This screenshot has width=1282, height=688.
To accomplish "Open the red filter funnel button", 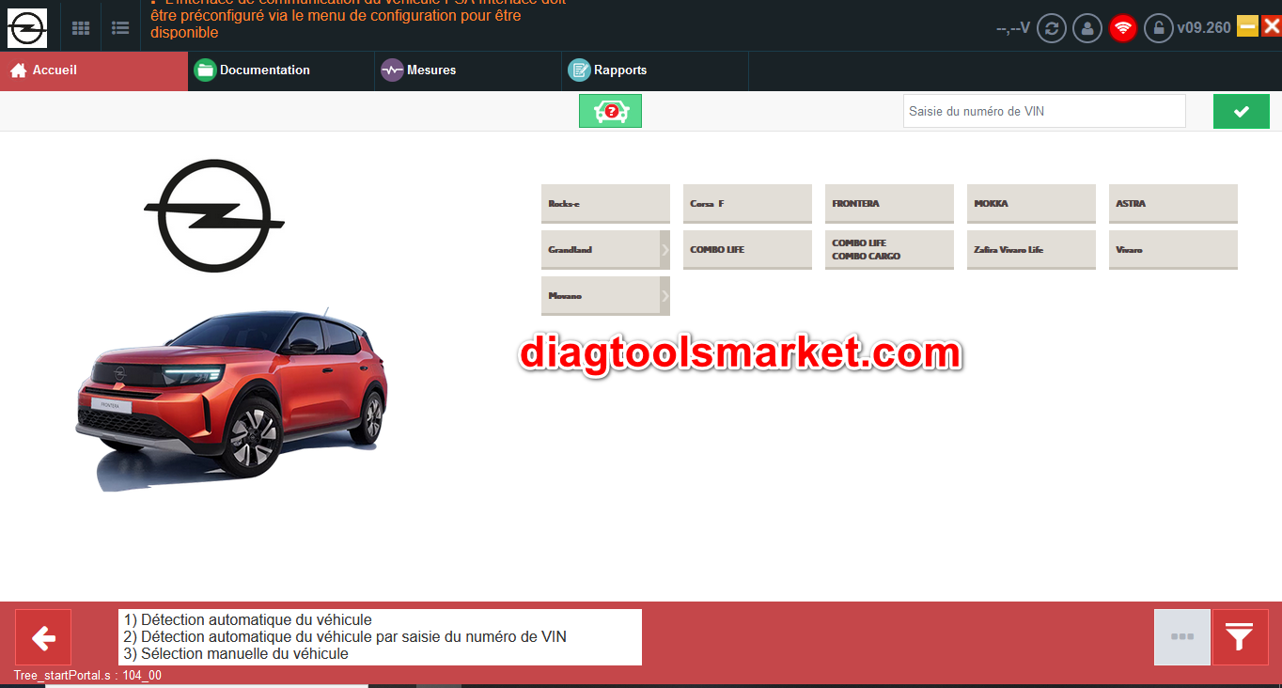I will point(1240,637).
